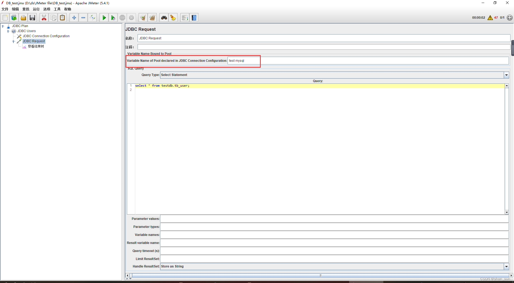Click the pool variable name field 'test mysql'

(x=368, y=61)
